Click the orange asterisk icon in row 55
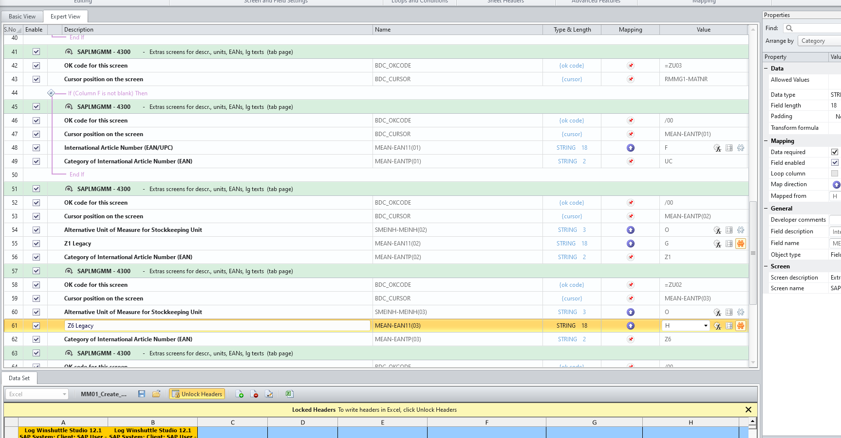This screenshot has width=841, height=438. pyautogui.click(x=741, y=244)
